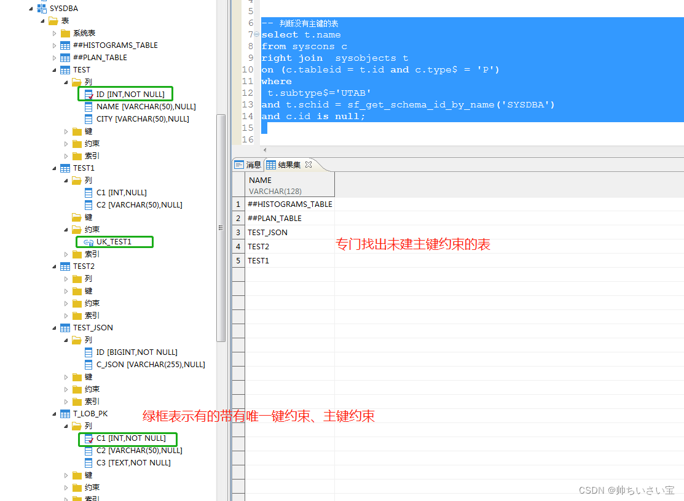Click the TEST2 table icon
The width and height of the screenshot is (684, 501).
(x=65, y=266)
